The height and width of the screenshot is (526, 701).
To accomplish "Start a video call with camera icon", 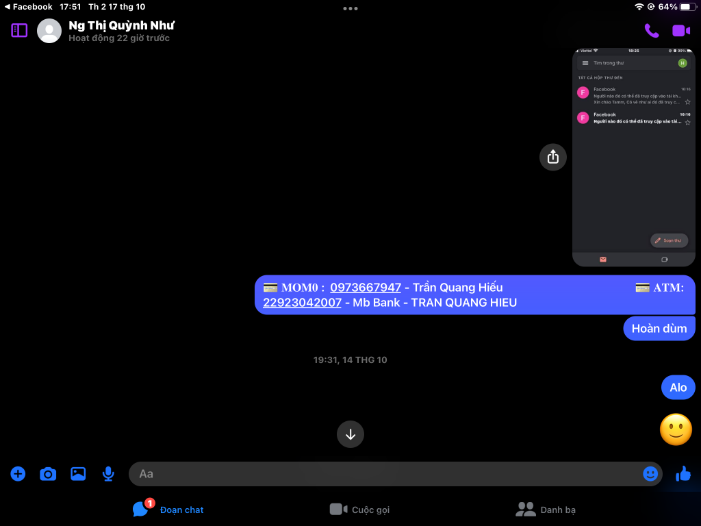I will (x=681, y=30).
